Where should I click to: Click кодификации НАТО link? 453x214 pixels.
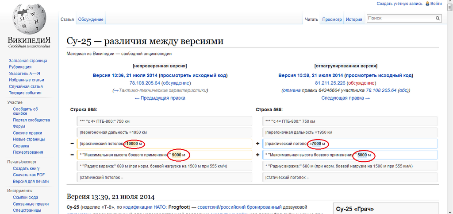coord(145,207)
